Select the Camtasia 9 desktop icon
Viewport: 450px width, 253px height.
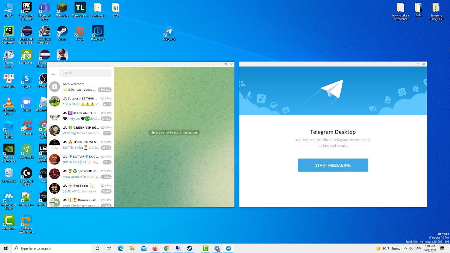point(9,222)
